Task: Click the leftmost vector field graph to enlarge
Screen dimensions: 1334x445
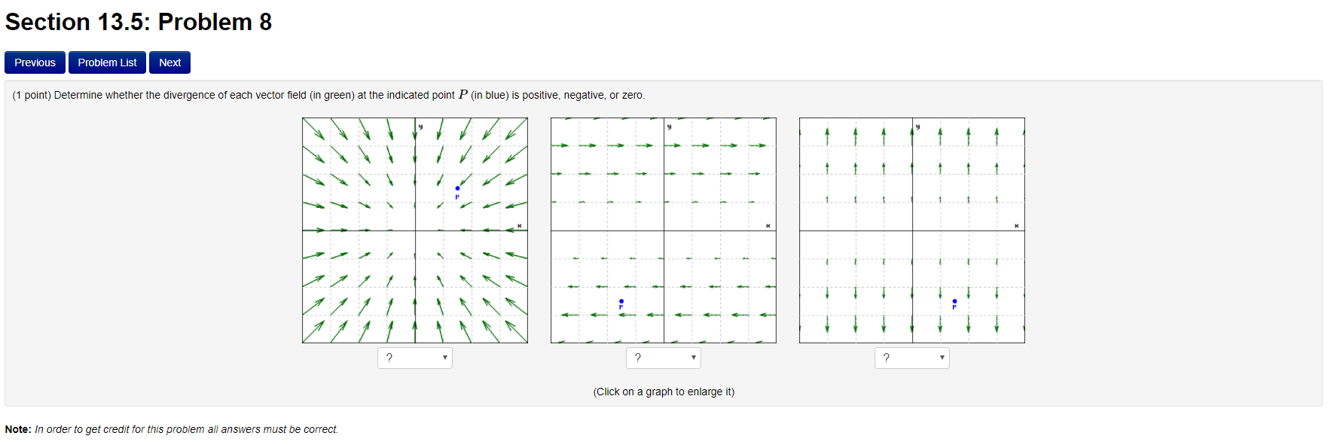Action: pos(414,230)
